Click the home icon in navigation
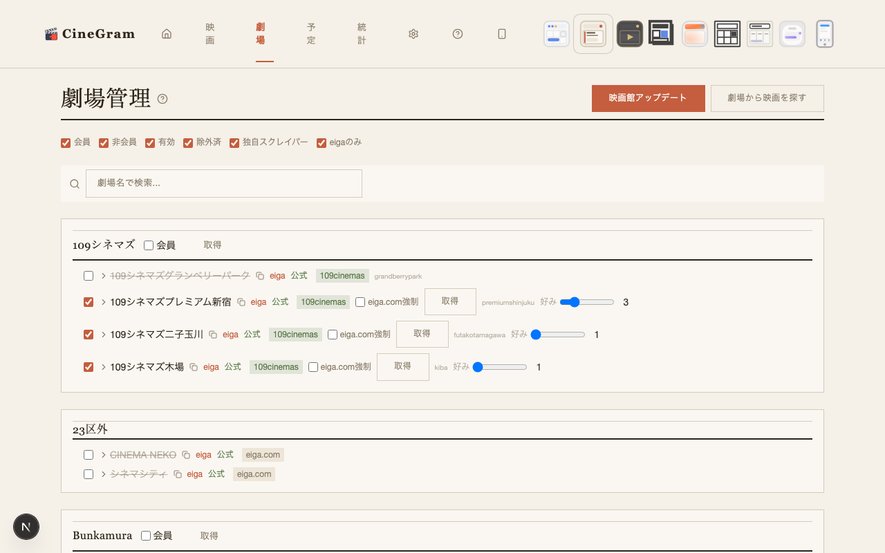Viewport: 885px width, 553px height. (x=167, y=34)
